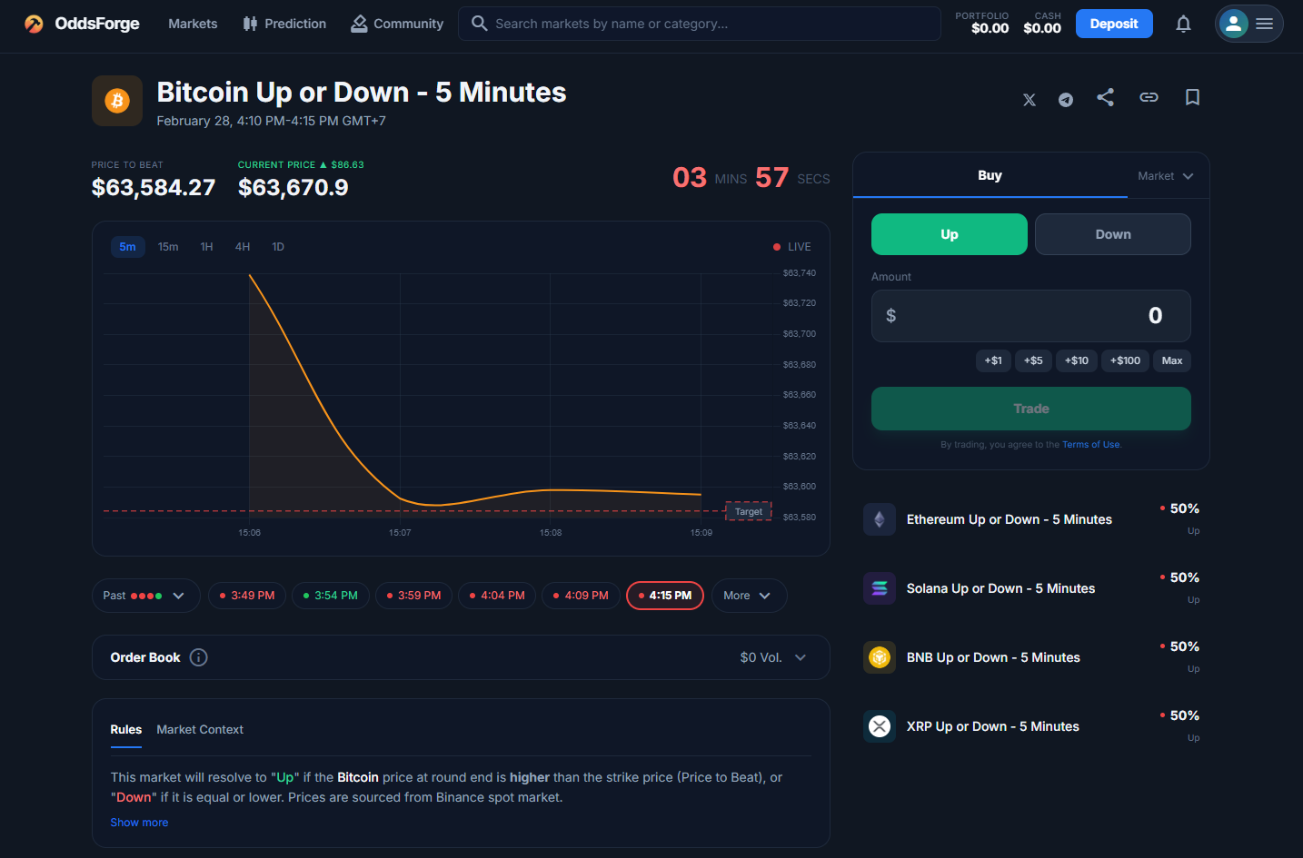Click the Deposit button
This screenshot has height=858, width=1303.
coord(1114,24)
